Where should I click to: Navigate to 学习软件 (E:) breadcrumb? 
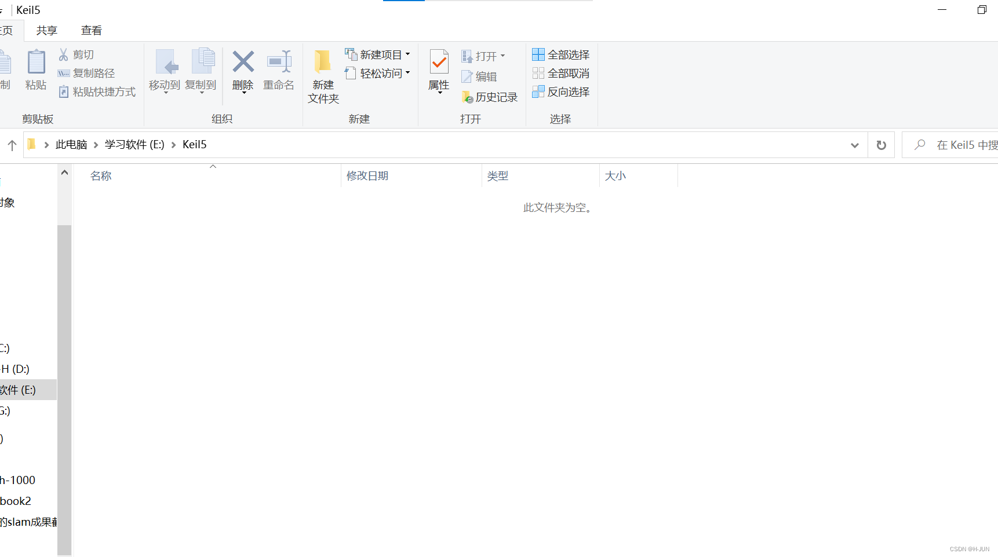click(x=134, y=145)
